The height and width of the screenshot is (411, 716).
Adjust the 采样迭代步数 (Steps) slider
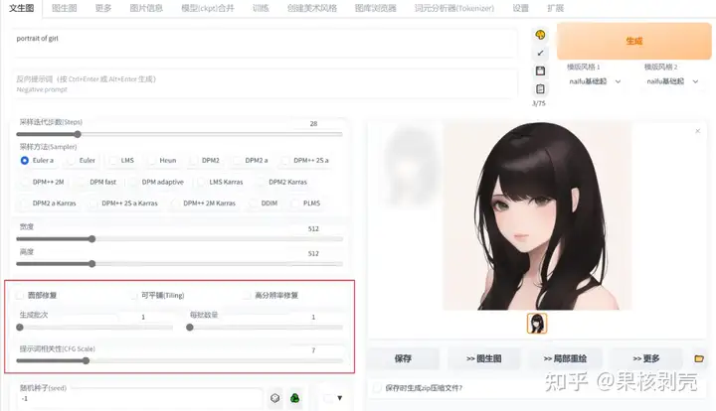click(x=179, y=134)
